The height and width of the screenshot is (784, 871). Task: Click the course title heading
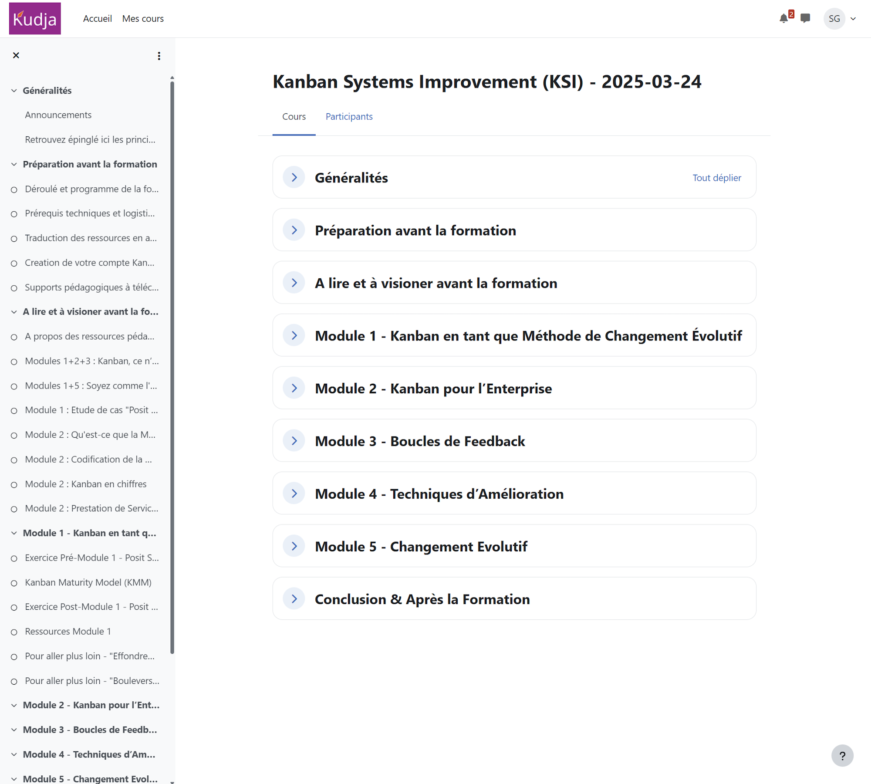(487, 81)
